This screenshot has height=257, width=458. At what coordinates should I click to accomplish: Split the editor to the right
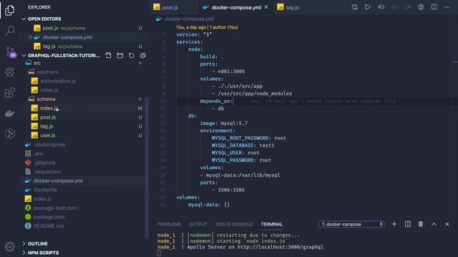434,7
